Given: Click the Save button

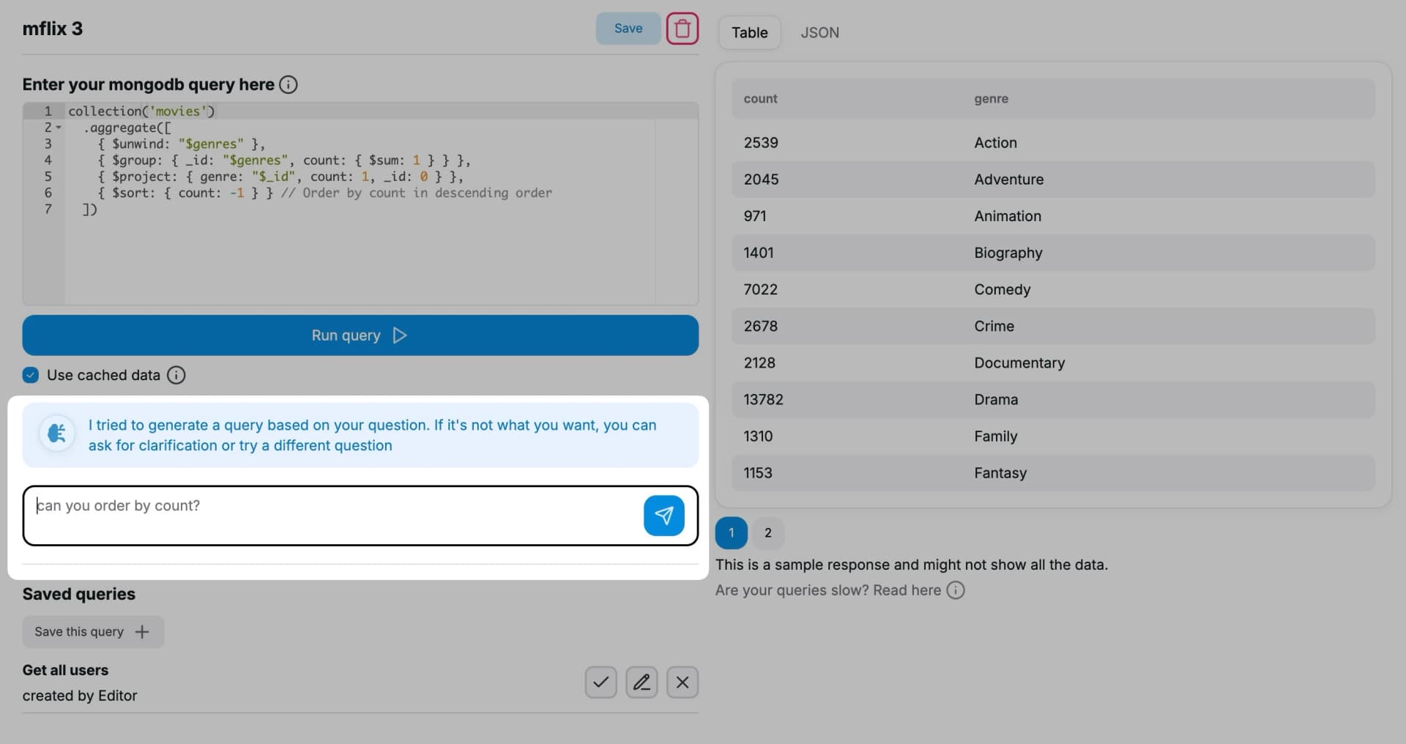Looking at the screenshot, I should 628,29.
